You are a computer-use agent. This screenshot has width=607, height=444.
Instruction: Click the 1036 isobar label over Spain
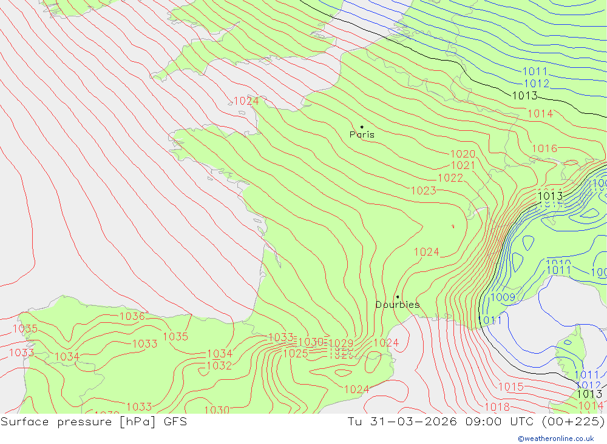tap(132, 316)
